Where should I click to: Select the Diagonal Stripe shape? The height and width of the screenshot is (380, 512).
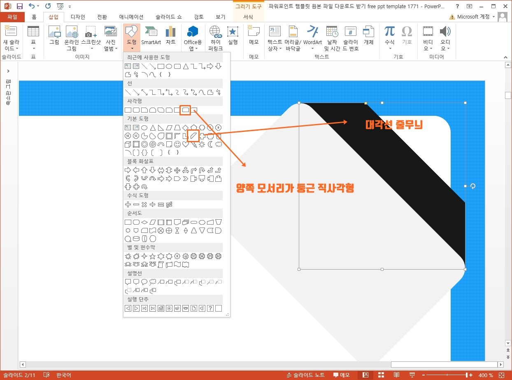193,136
